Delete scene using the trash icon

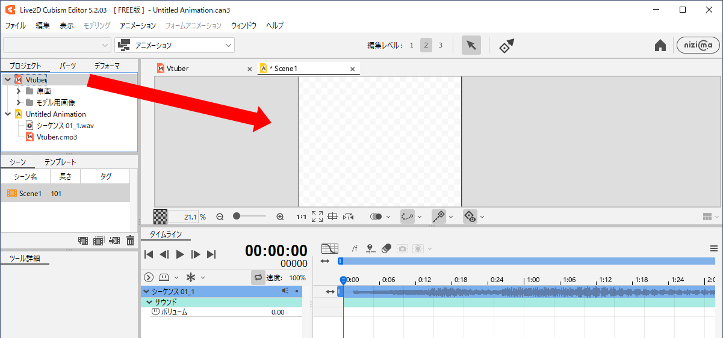click(x=130, y=241)
